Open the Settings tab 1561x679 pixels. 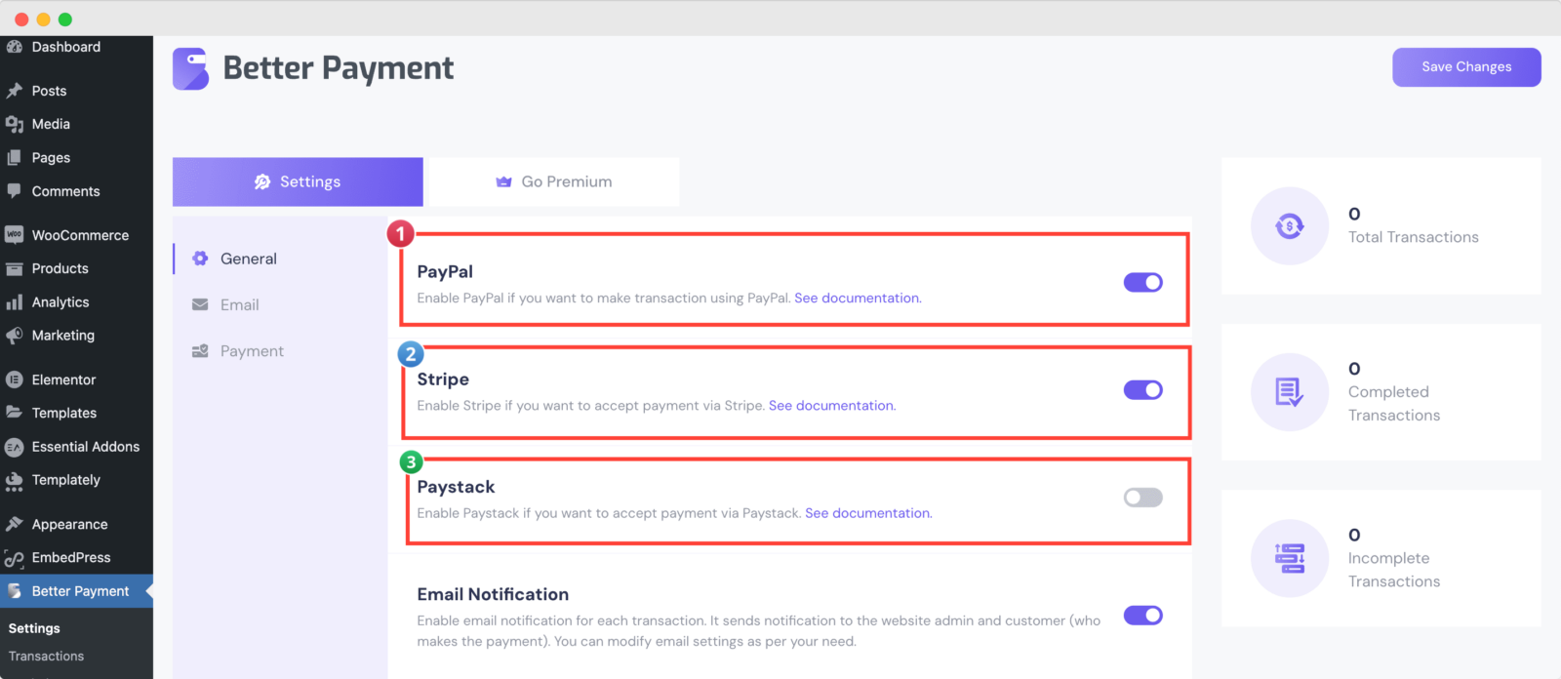tap(298, 181)
